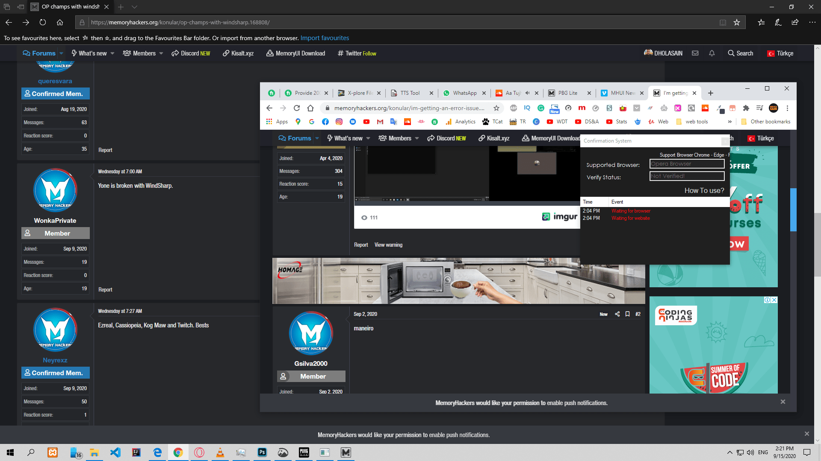This screenshot has height=461, width=821.
Task: Open File Explorer from the taskbar
Action: [x=95, y=452]
